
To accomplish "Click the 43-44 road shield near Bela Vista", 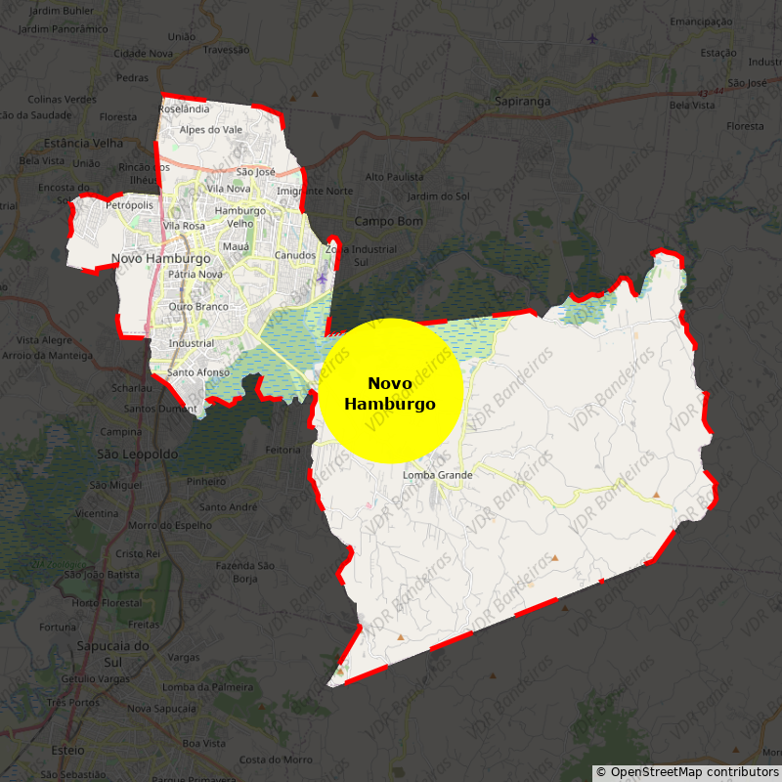I will tap(716, 92).
